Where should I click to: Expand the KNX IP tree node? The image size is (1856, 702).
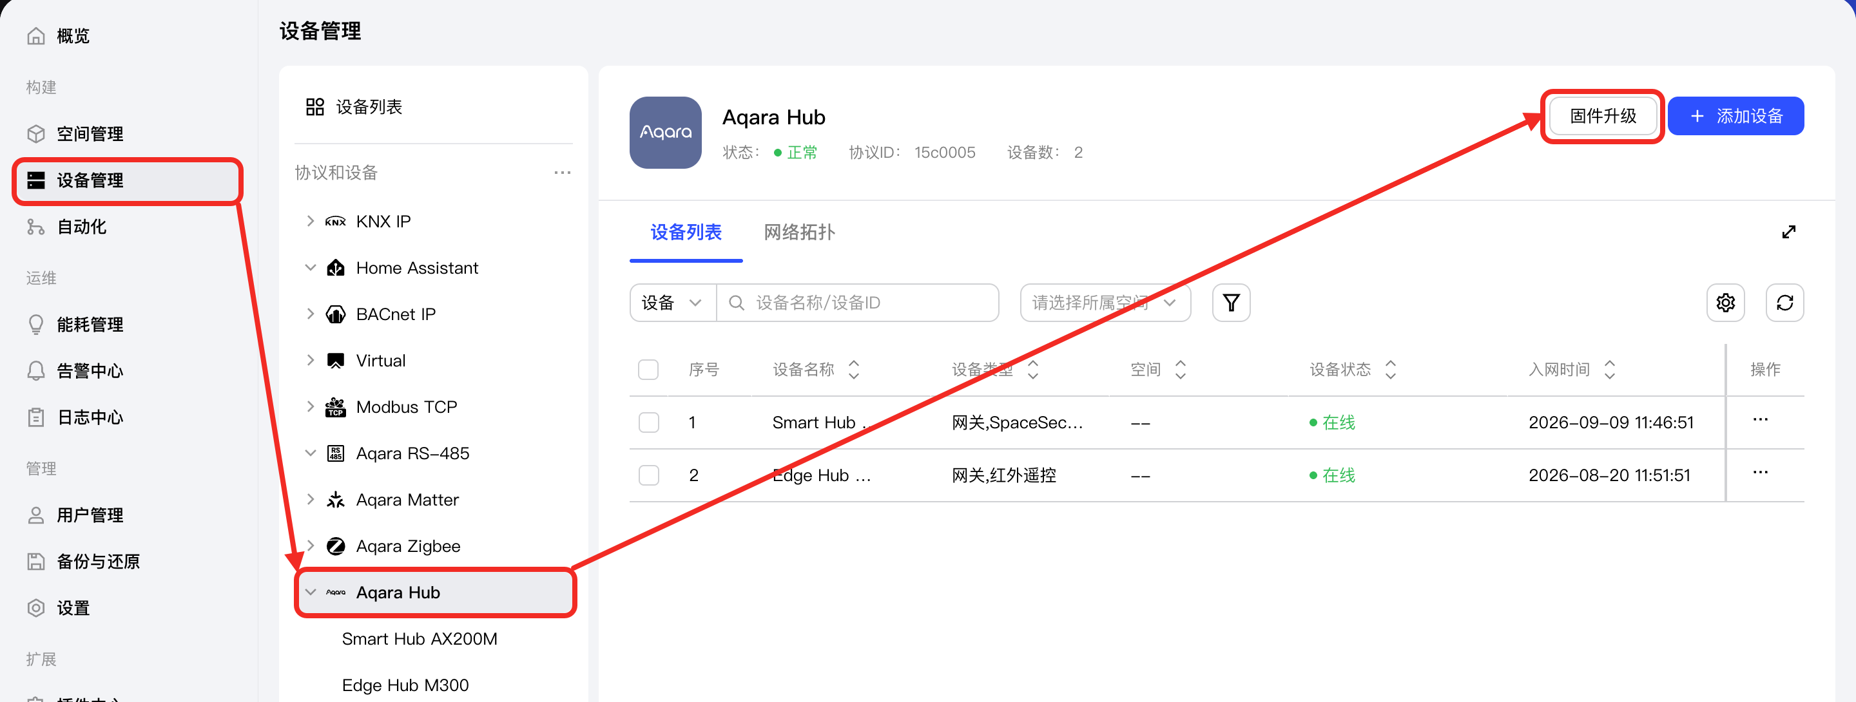[x=311, y=221]
